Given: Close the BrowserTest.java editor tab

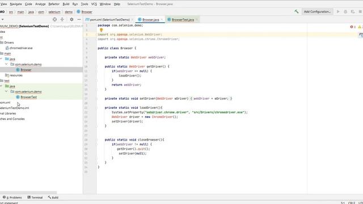Looking at the screenshot, I should [x=197, y=20].
